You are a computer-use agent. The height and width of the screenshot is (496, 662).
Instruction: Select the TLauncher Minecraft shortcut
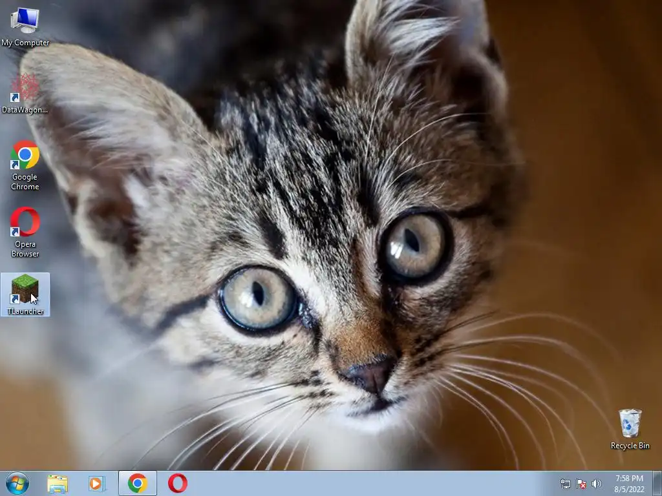pyautogui.click(x=25, y=294)
